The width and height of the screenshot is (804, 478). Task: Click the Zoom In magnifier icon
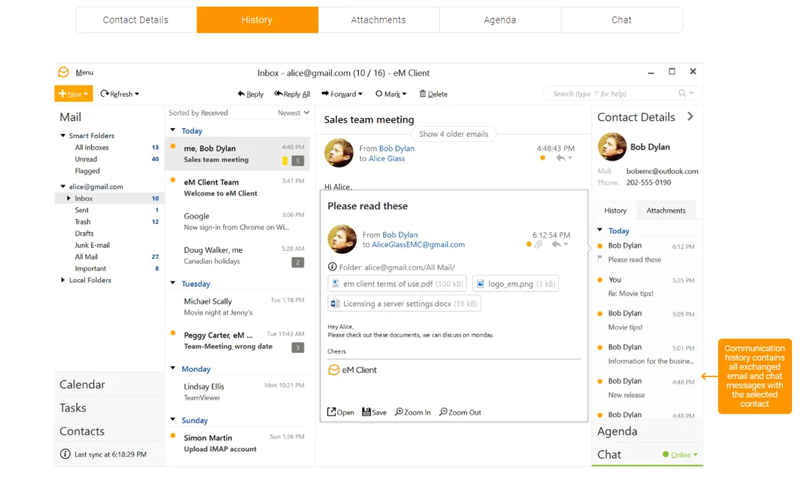[x=399, y=412]
